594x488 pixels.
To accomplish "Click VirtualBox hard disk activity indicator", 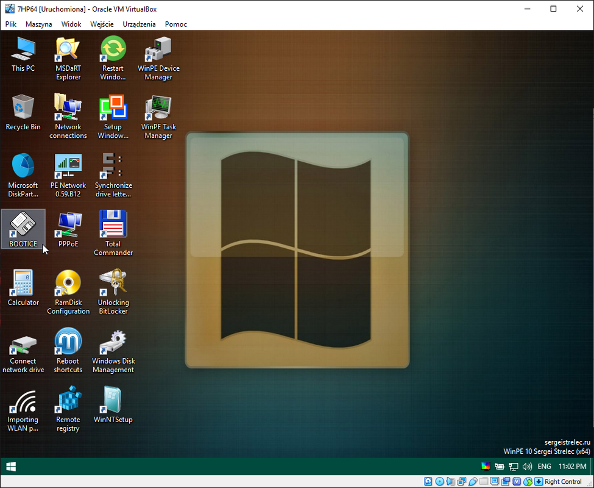I will pos(428,481).
